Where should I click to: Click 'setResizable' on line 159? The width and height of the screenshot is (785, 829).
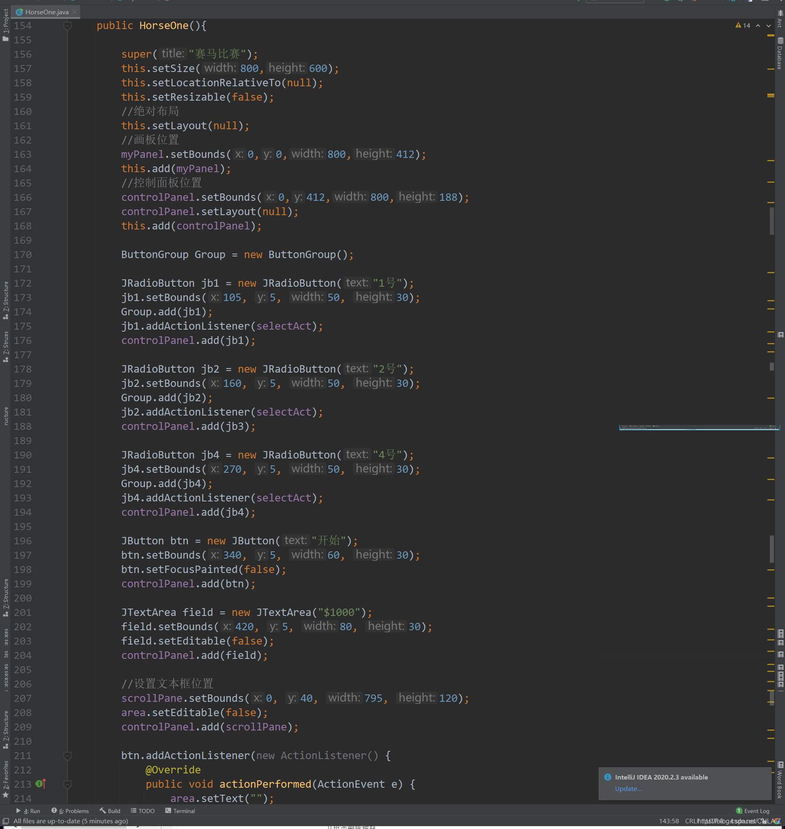pos(189,97)
